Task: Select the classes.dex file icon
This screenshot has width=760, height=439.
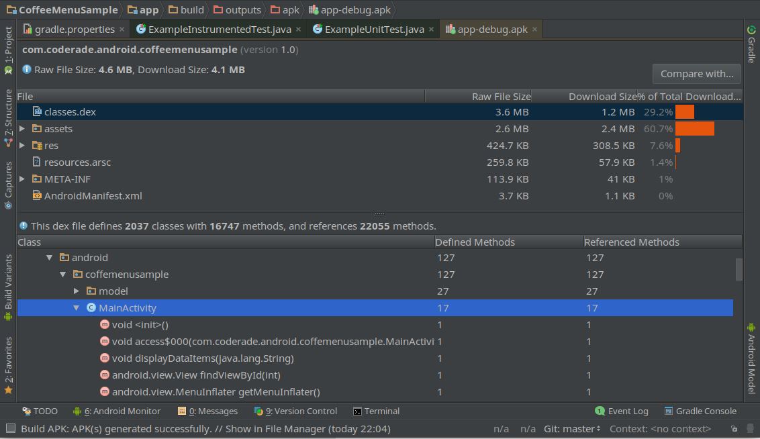Action: pos(37,111)
